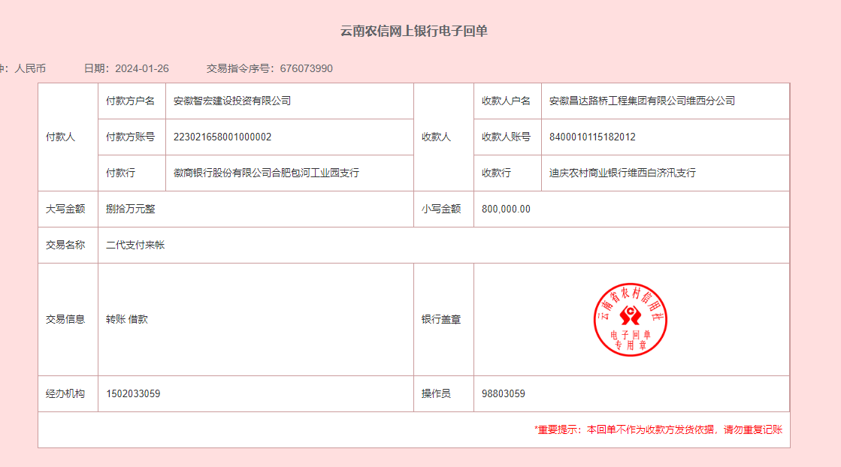
Task: Click the red bank seal stamp
Action: [631, 319]
